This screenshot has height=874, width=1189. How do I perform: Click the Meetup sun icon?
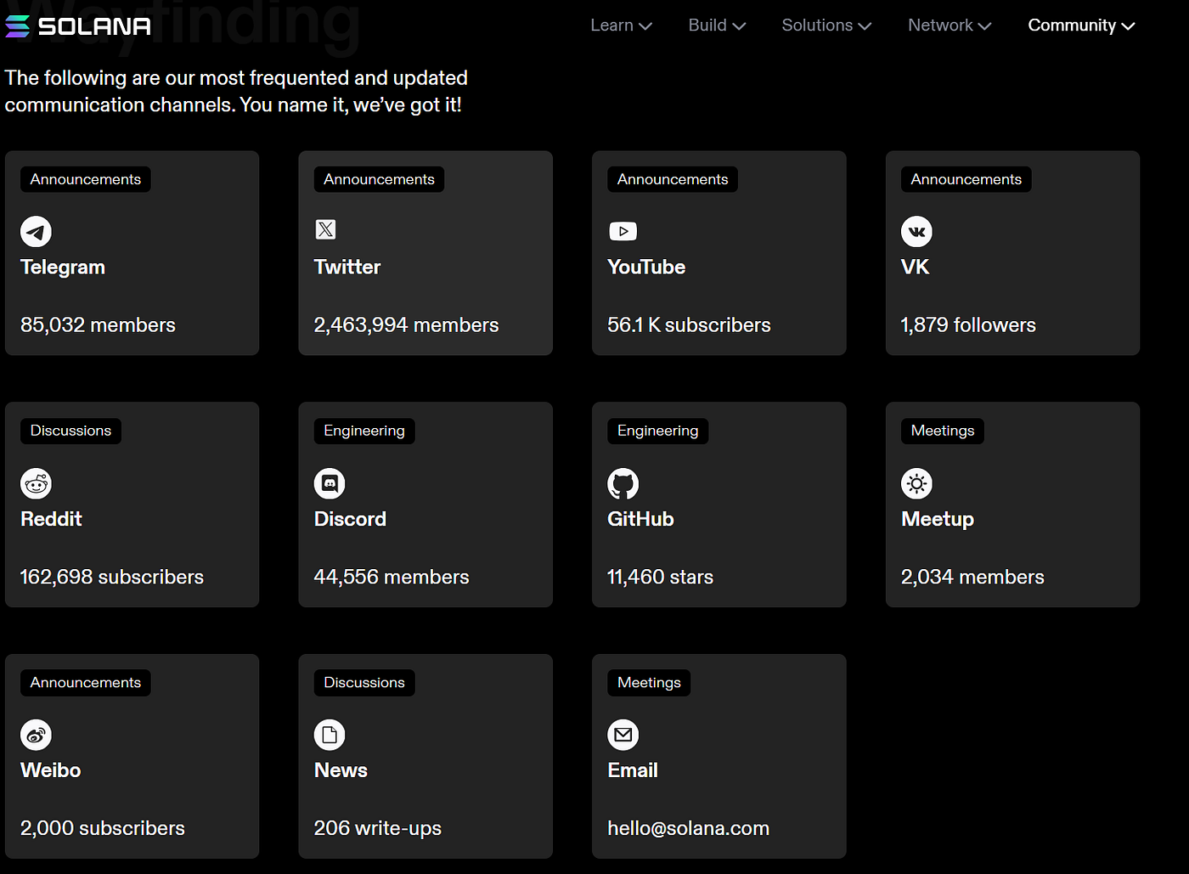pyautogui.click(x=916, y=483)
